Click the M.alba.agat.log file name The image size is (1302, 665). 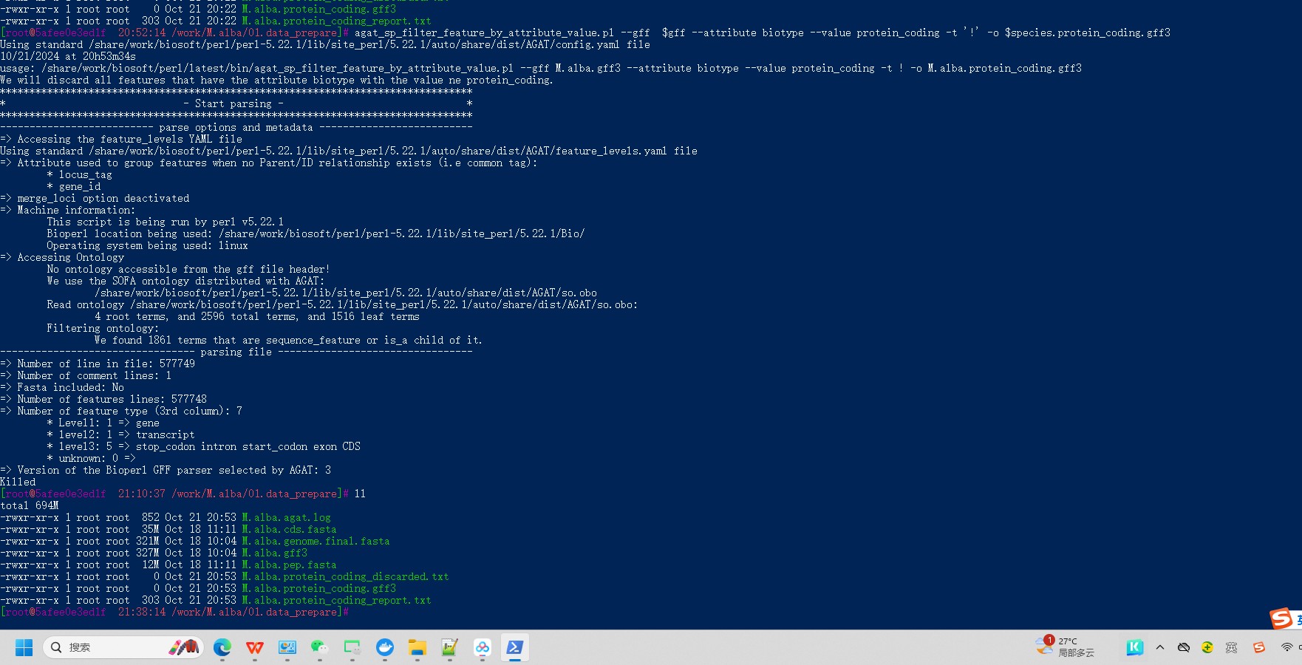pyautogui.click(x=287, y=518)
